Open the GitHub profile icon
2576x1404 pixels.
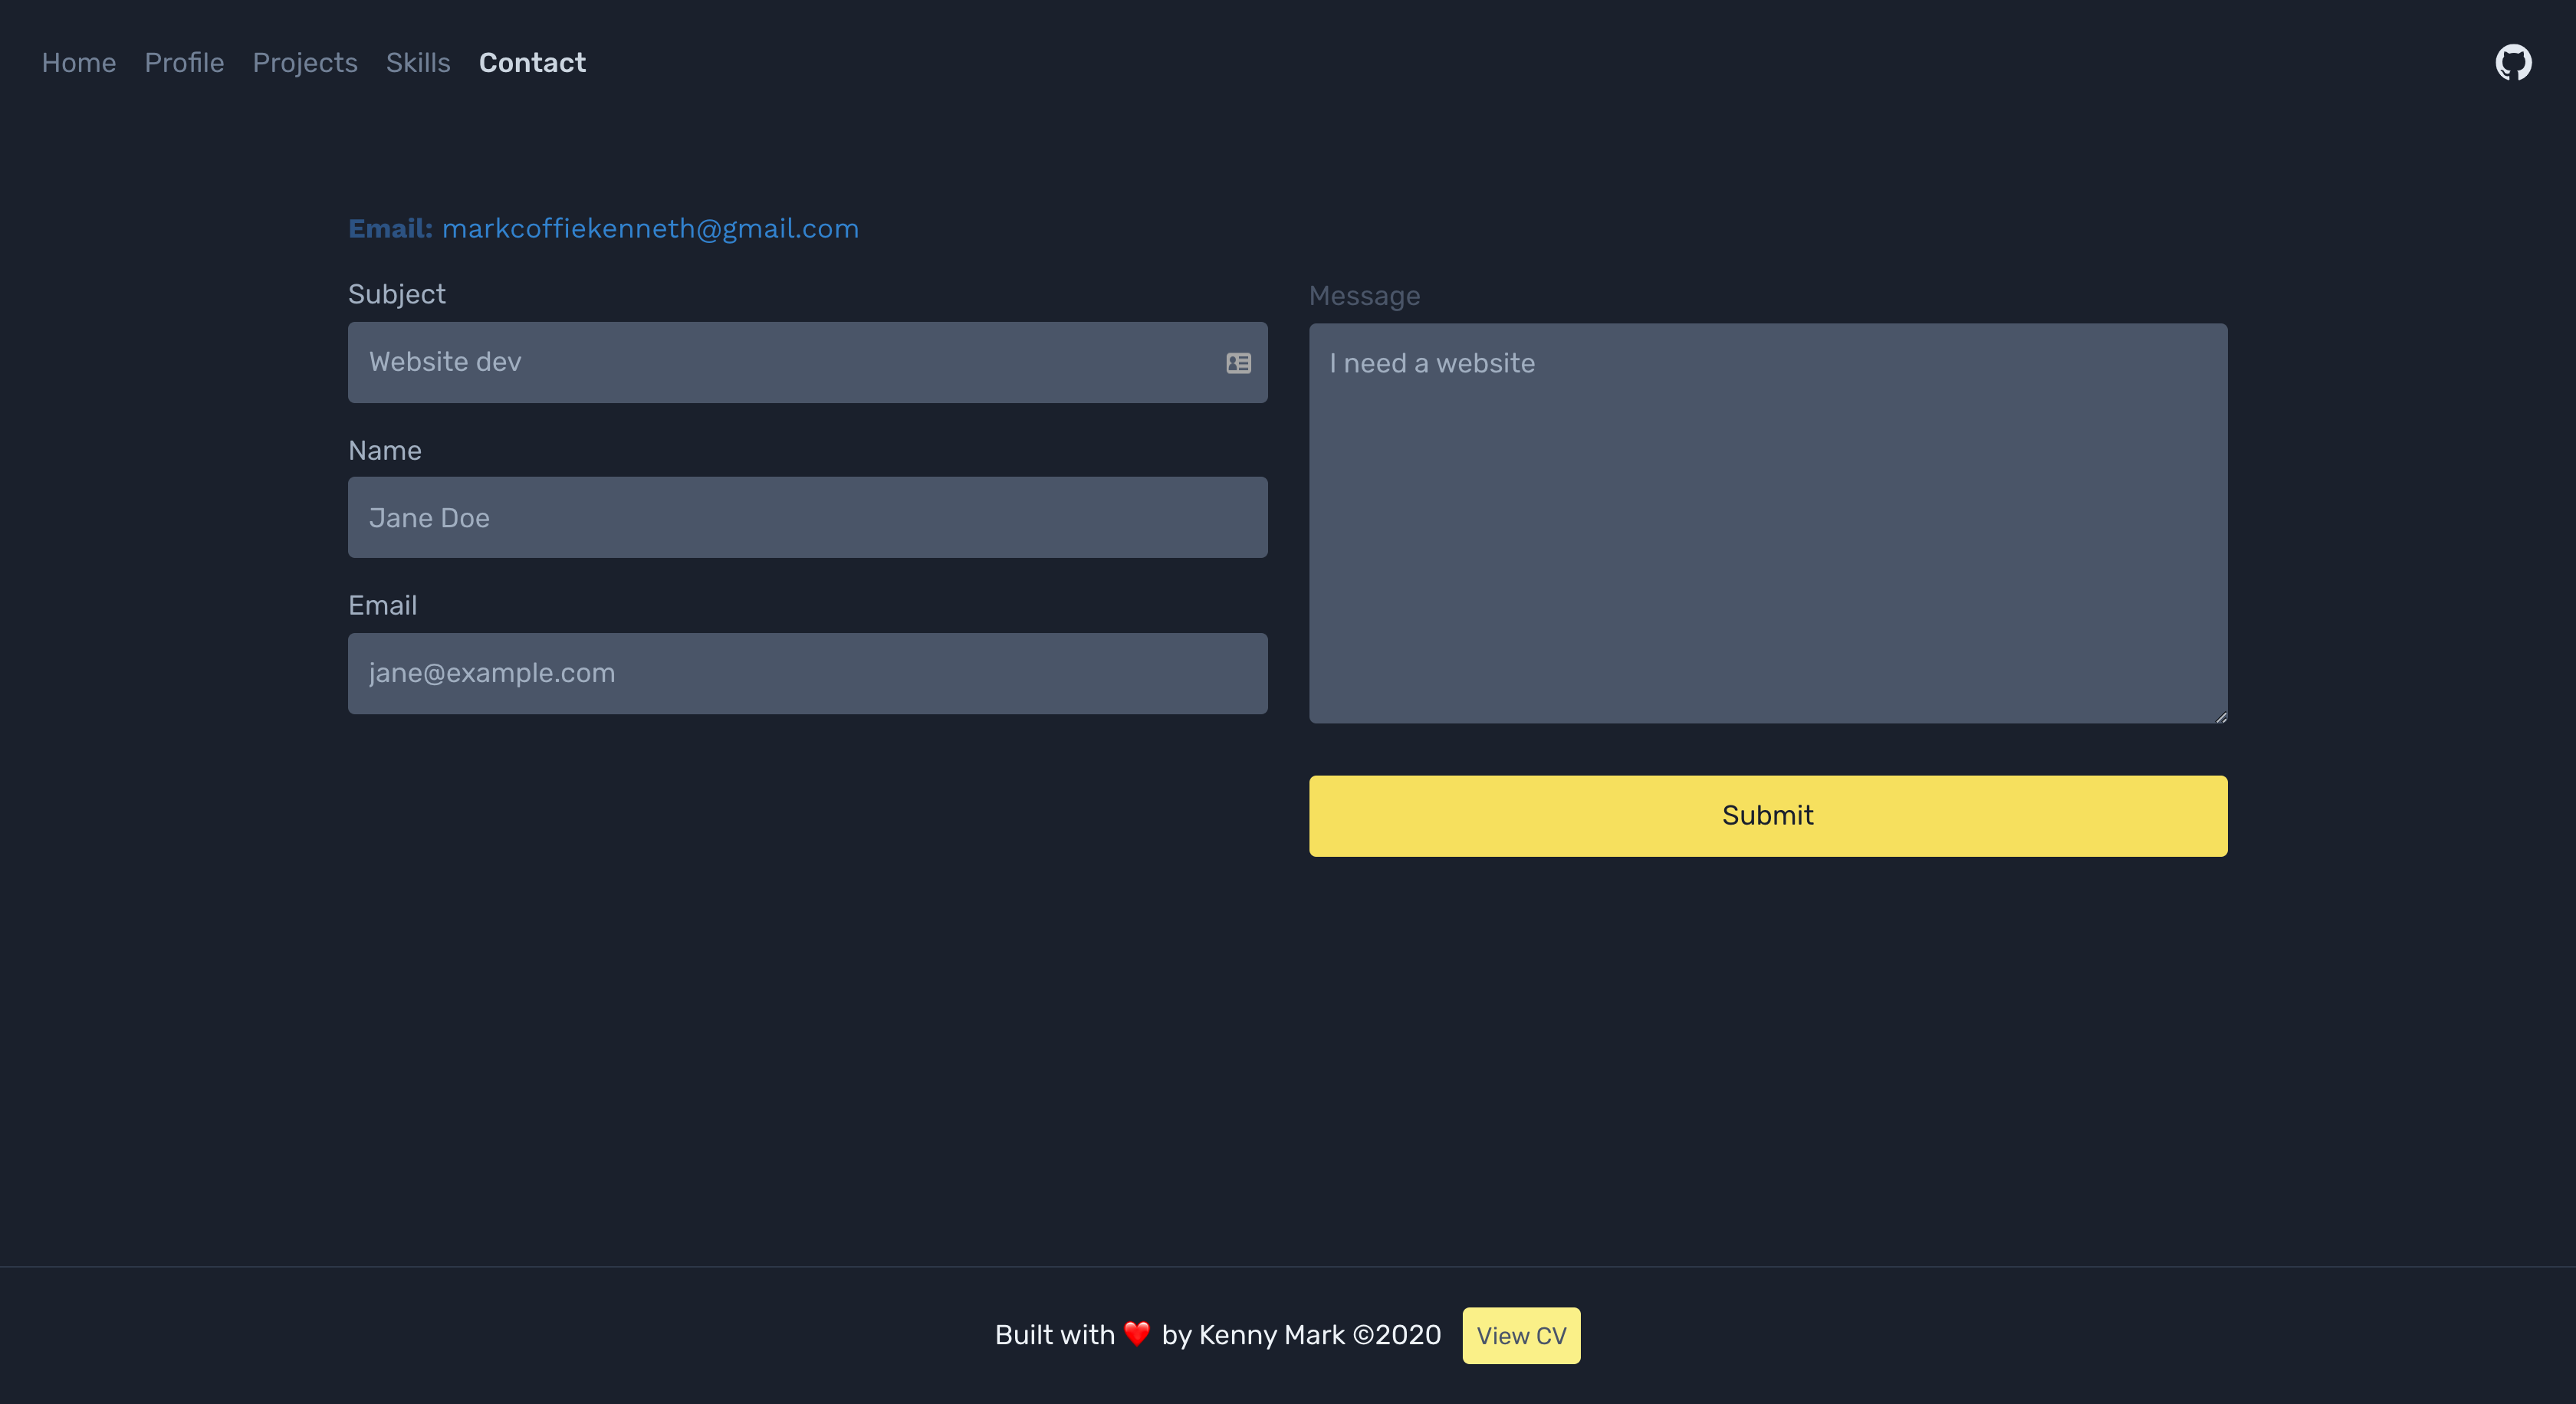pyautogui.click(x=2513, y=62)
